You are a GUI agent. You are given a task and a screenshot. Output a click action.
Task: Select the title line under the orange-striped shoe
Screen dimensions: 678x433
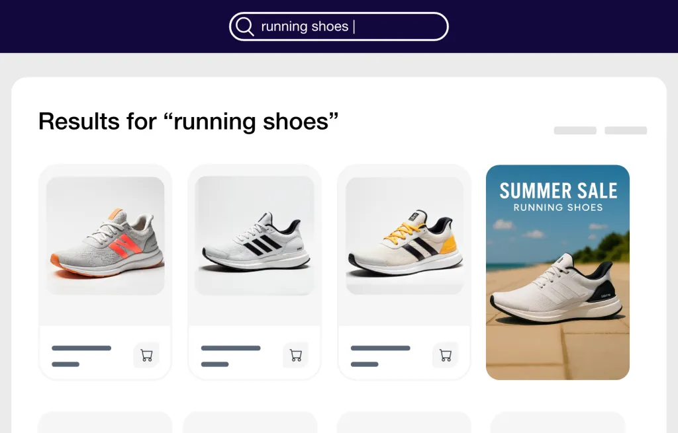81,348
